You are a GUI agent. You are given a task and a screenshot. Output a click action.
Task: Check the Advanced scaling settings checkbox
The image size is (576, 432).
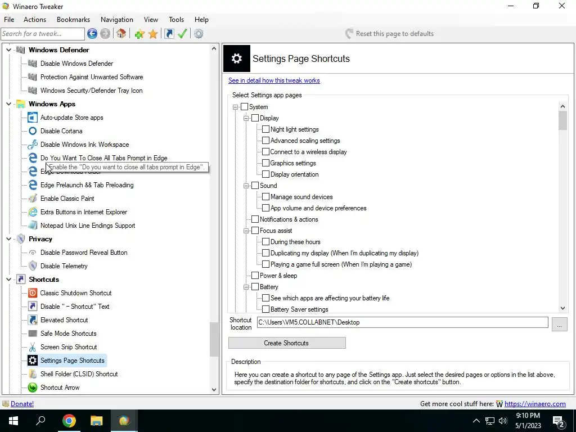point(265,141)
